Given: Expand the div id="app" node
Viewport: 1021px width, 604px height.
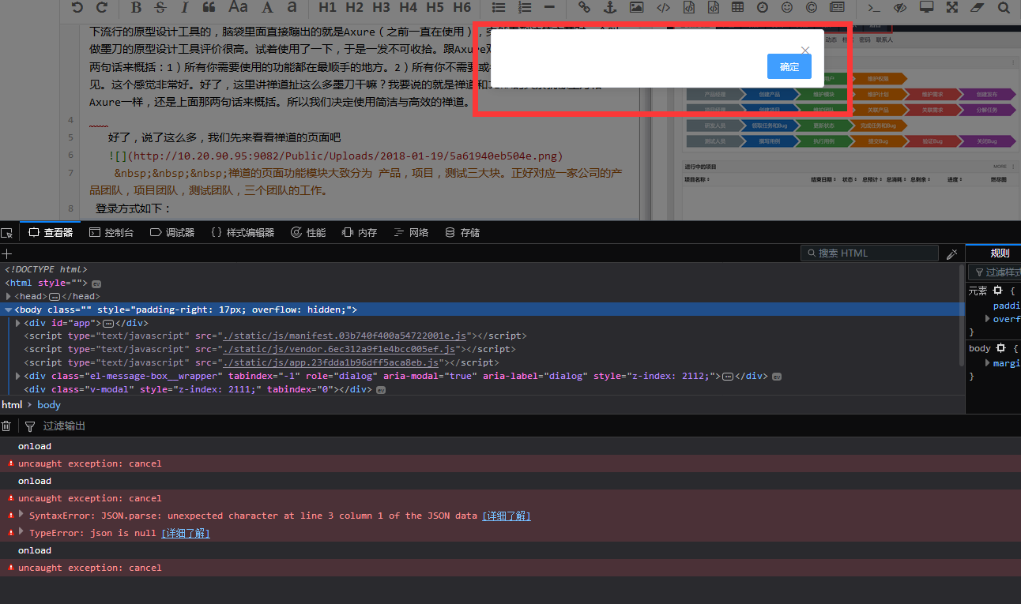Looking at the screenshot, I should tap(18, 323).
